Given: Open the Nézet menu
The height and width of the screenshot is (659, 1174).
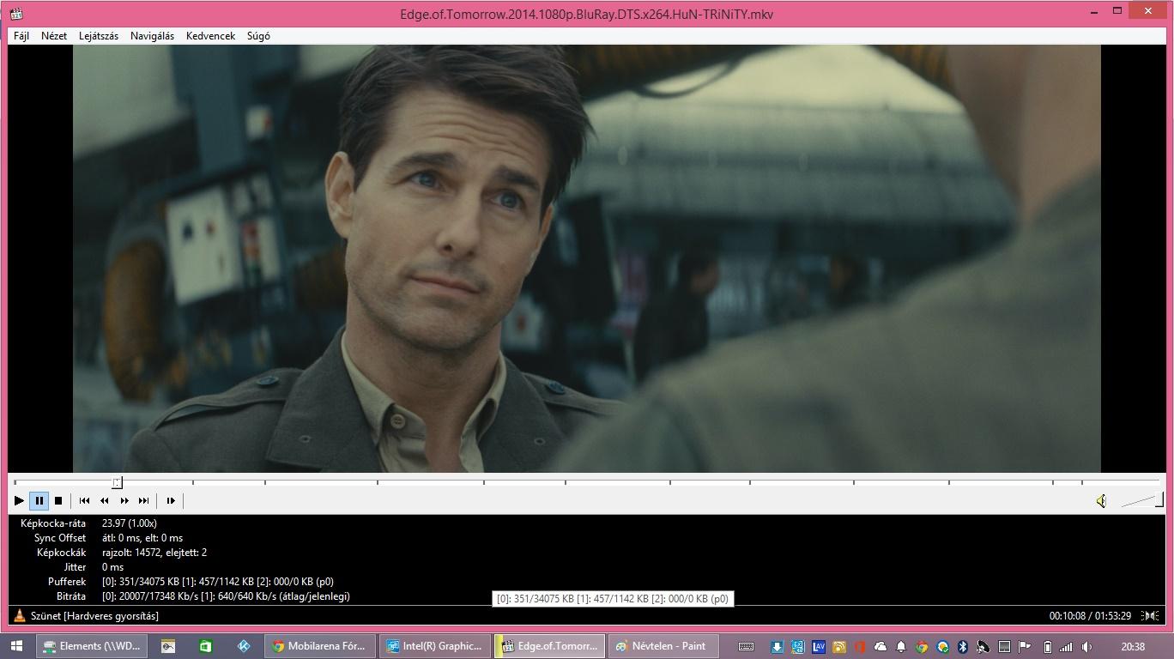Looking at the screenshot, I should pyautogui.click(x=54, y=36).
